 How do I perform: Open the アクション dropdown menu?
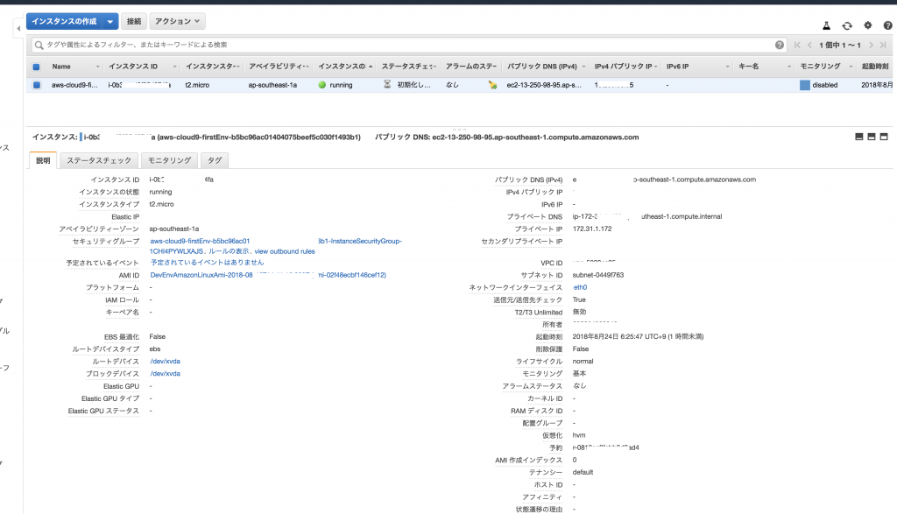177,21
